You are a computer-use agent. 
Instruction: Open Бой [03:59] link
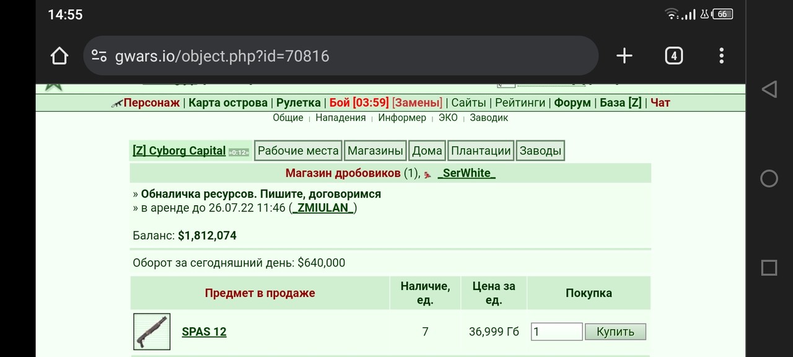(359, 103)
